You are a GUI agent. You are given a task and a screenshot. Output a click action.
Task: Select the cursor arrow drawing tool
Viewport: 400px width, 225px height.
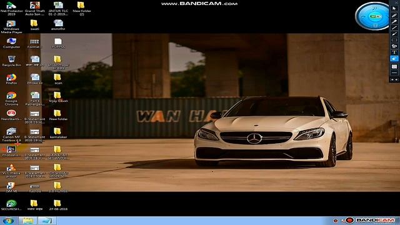tap(394, 9)
